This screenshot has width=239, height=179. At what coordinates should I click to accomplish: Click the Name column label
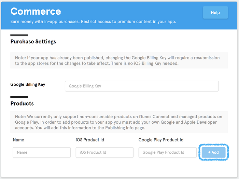tap(18, 140)
